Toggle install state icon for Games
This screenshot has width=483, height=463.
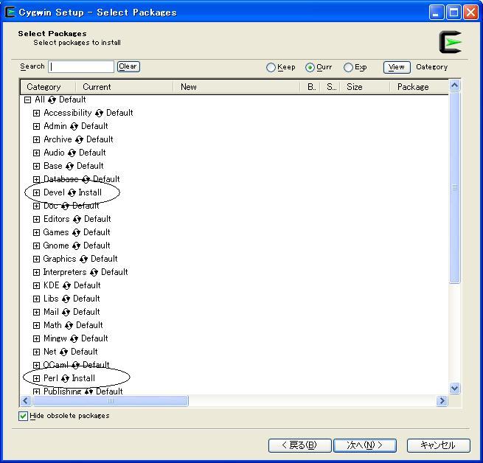[76, 232]
